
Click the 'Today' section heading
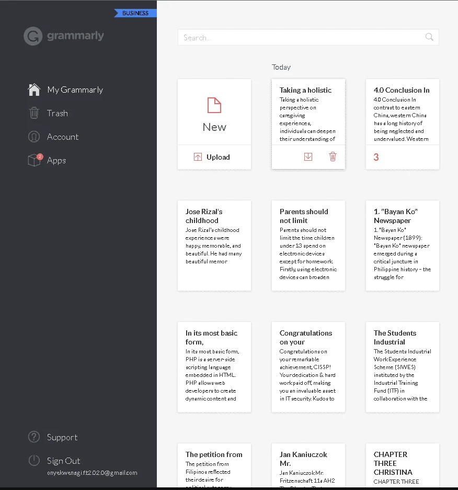click(x=281, y=67)
